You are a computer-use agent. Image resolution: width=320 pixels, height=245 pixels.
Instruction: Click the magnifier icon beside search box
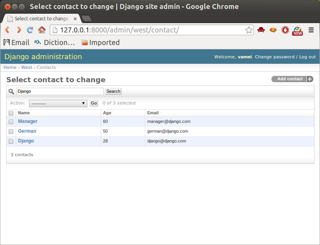click(11, 92)
